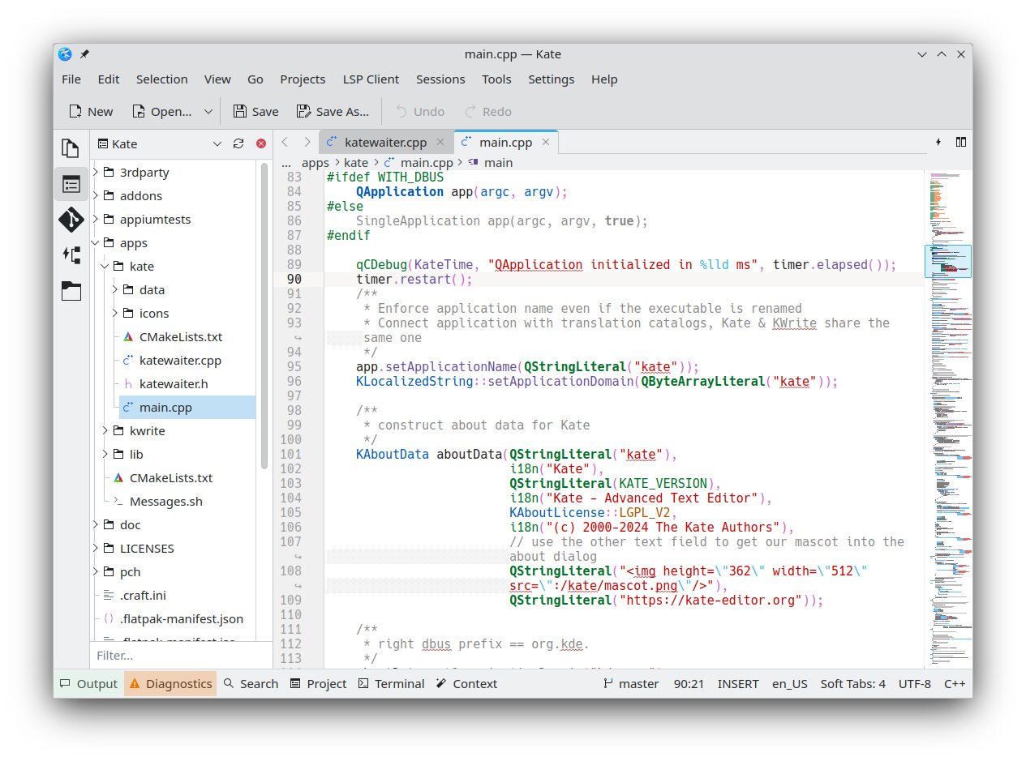This screenshot has height=761, width=1026.
Task: Toggle the Terminal tool view
Action: [391, 683]
